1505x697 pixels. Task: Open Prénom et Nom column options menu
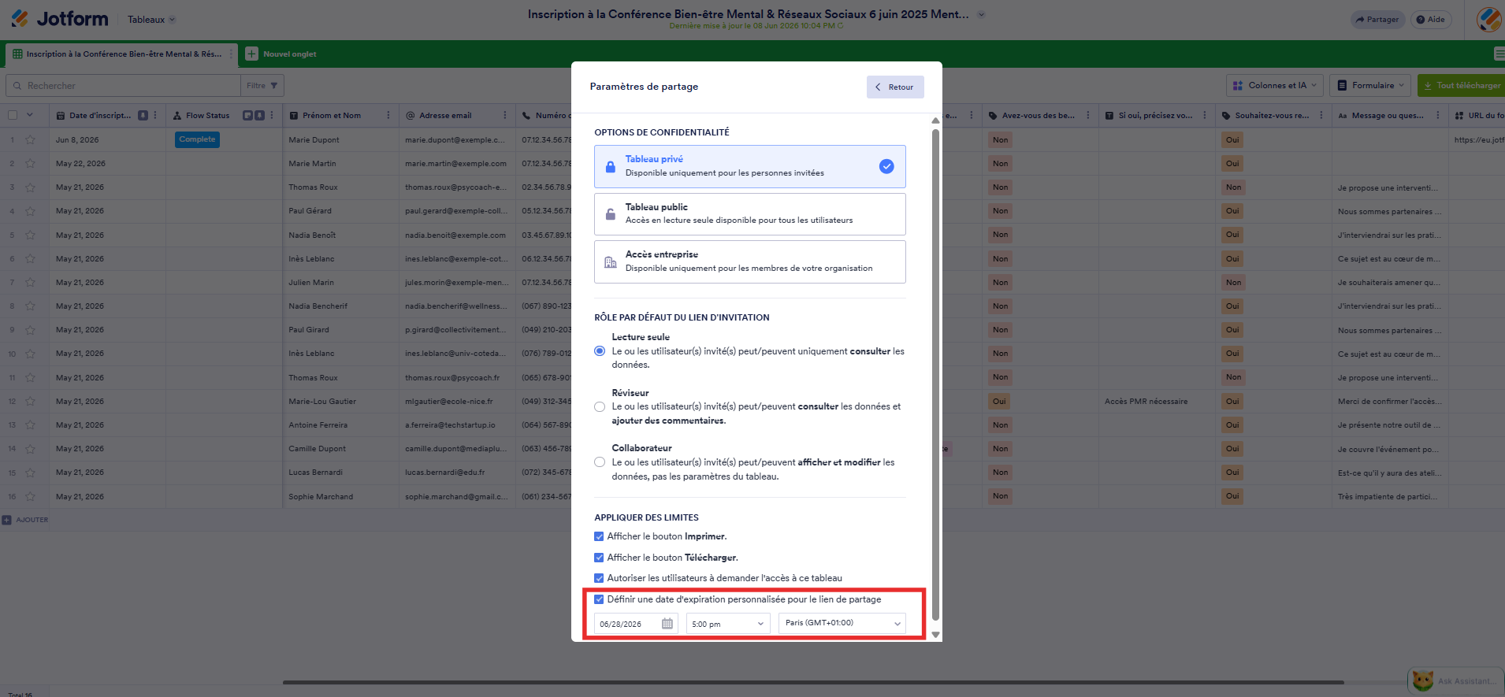(388, 115)
